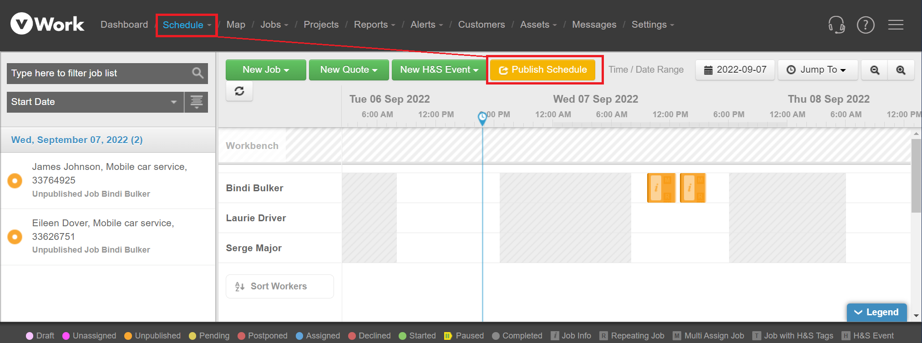Select the Wed, September 07, 2022 group header
This screenshot has height=343, width=922.
(108, 140)
